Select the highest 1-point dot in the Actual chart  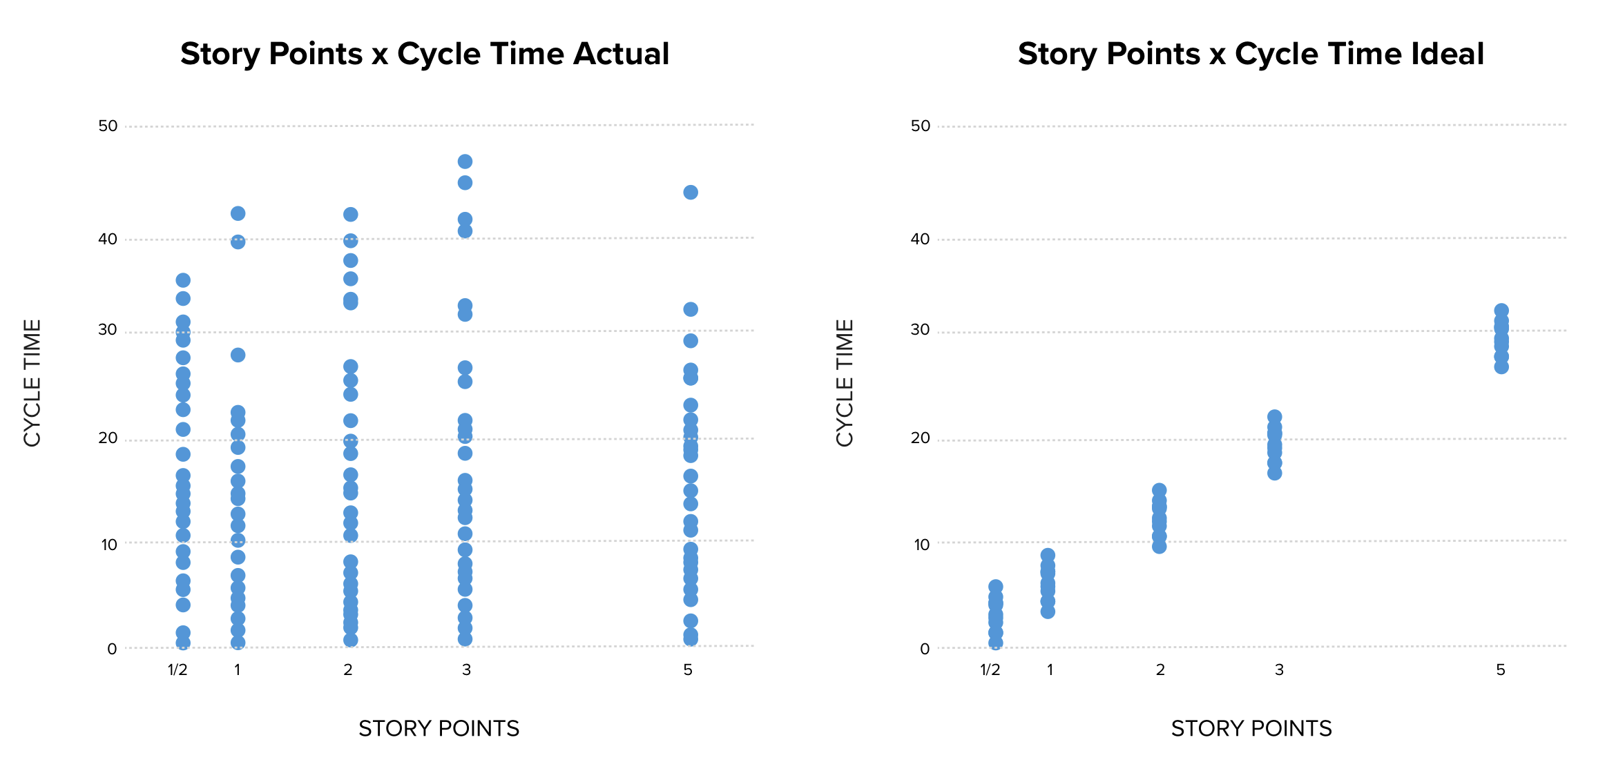click(238, 213)
